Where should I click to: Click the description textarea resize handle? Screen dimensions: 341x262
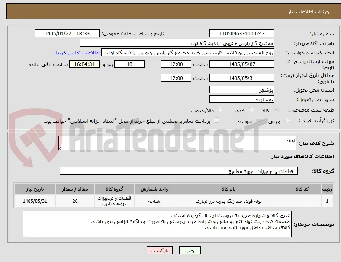tap(61, 148)
